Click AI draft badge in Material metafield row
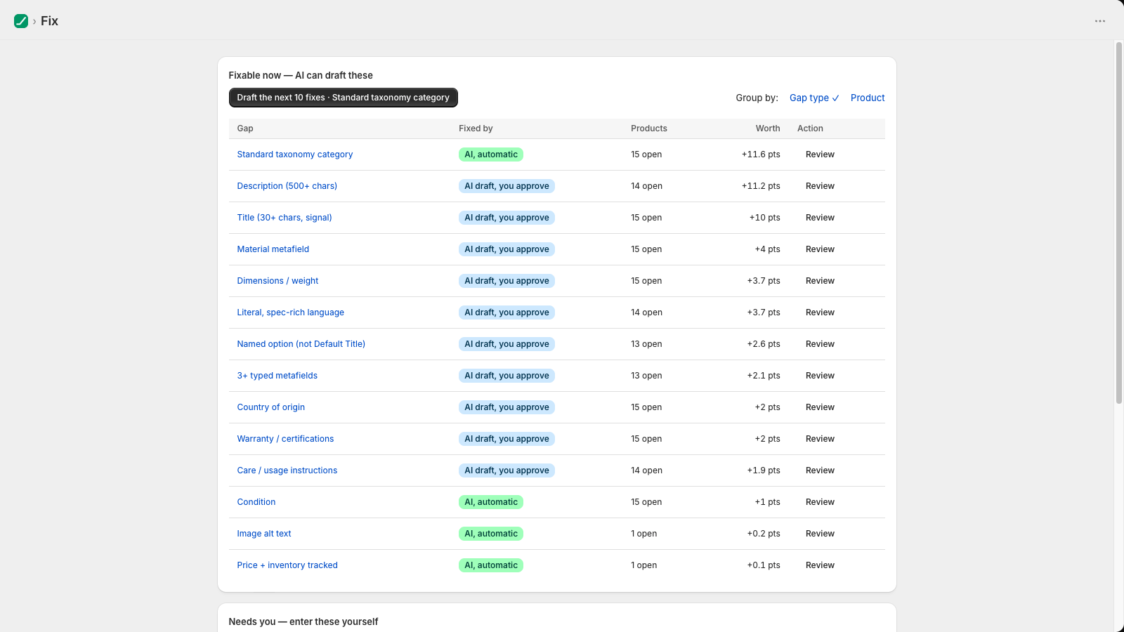1124x632 pixels. (507, 249)
